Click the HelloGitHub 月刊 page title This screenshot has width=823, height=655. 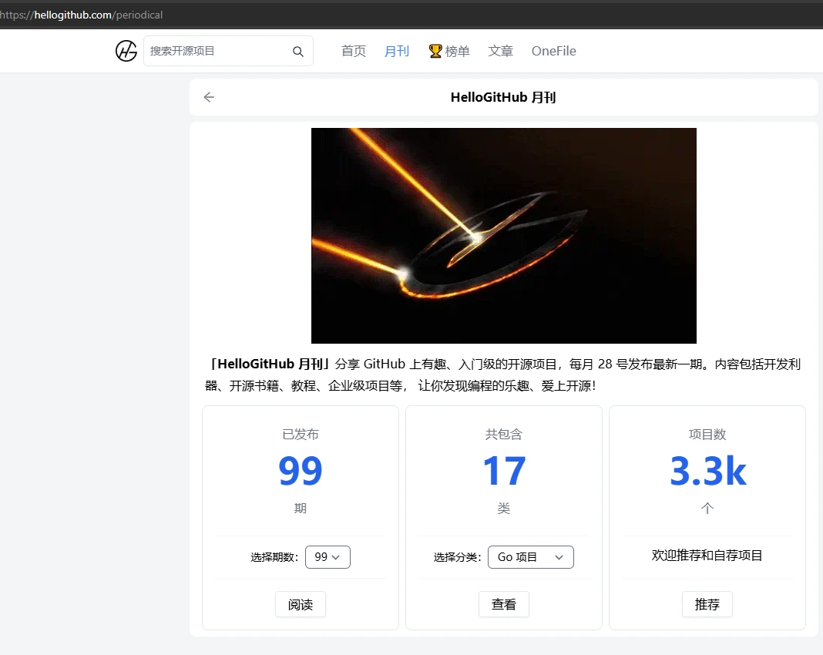503,97
